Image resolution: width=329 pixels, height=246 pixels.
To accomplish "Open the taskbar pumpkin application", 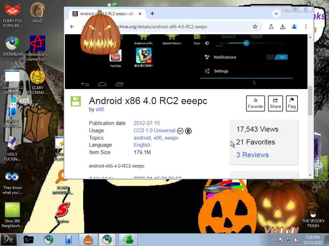I will [x=88, y=240].
